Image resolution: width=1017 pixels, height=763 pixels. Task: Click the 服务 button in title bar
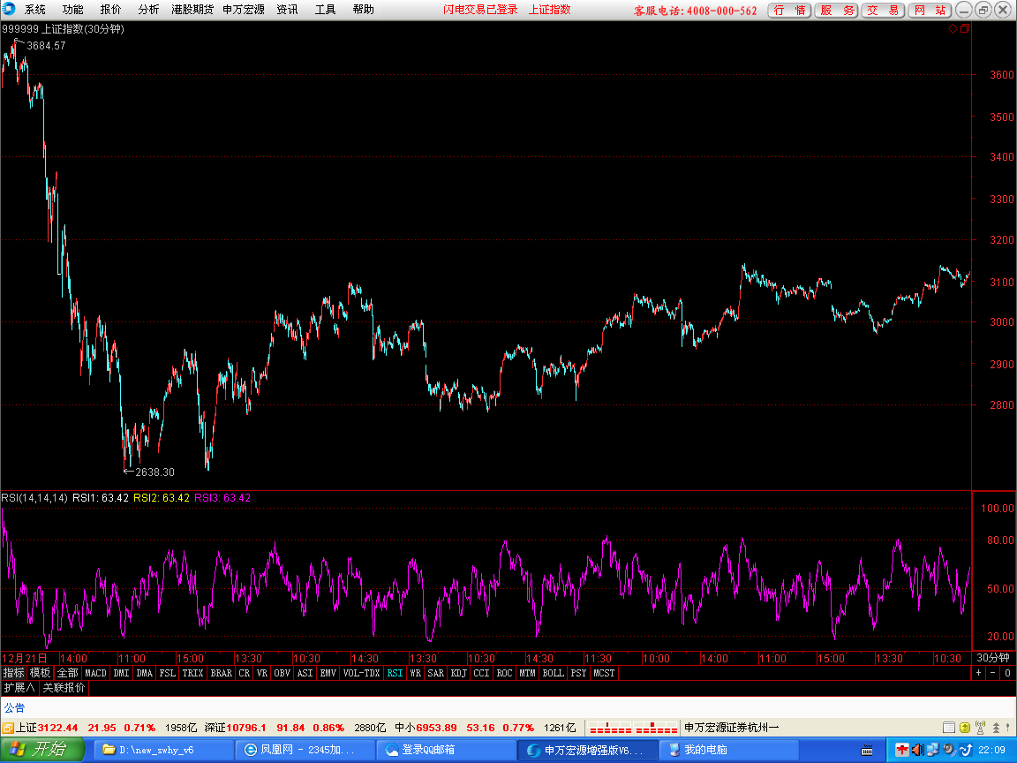point(837,10)
